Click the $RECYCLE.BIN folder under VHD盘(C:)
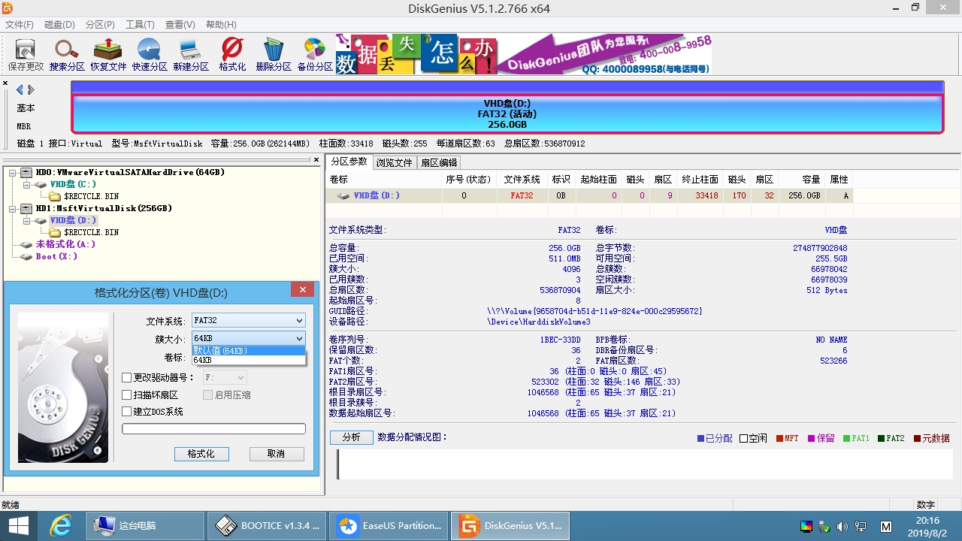The image size is (962, 541). 83,196
